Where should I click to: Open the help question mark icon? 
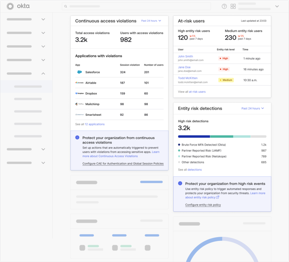click(x=224, y=6)
